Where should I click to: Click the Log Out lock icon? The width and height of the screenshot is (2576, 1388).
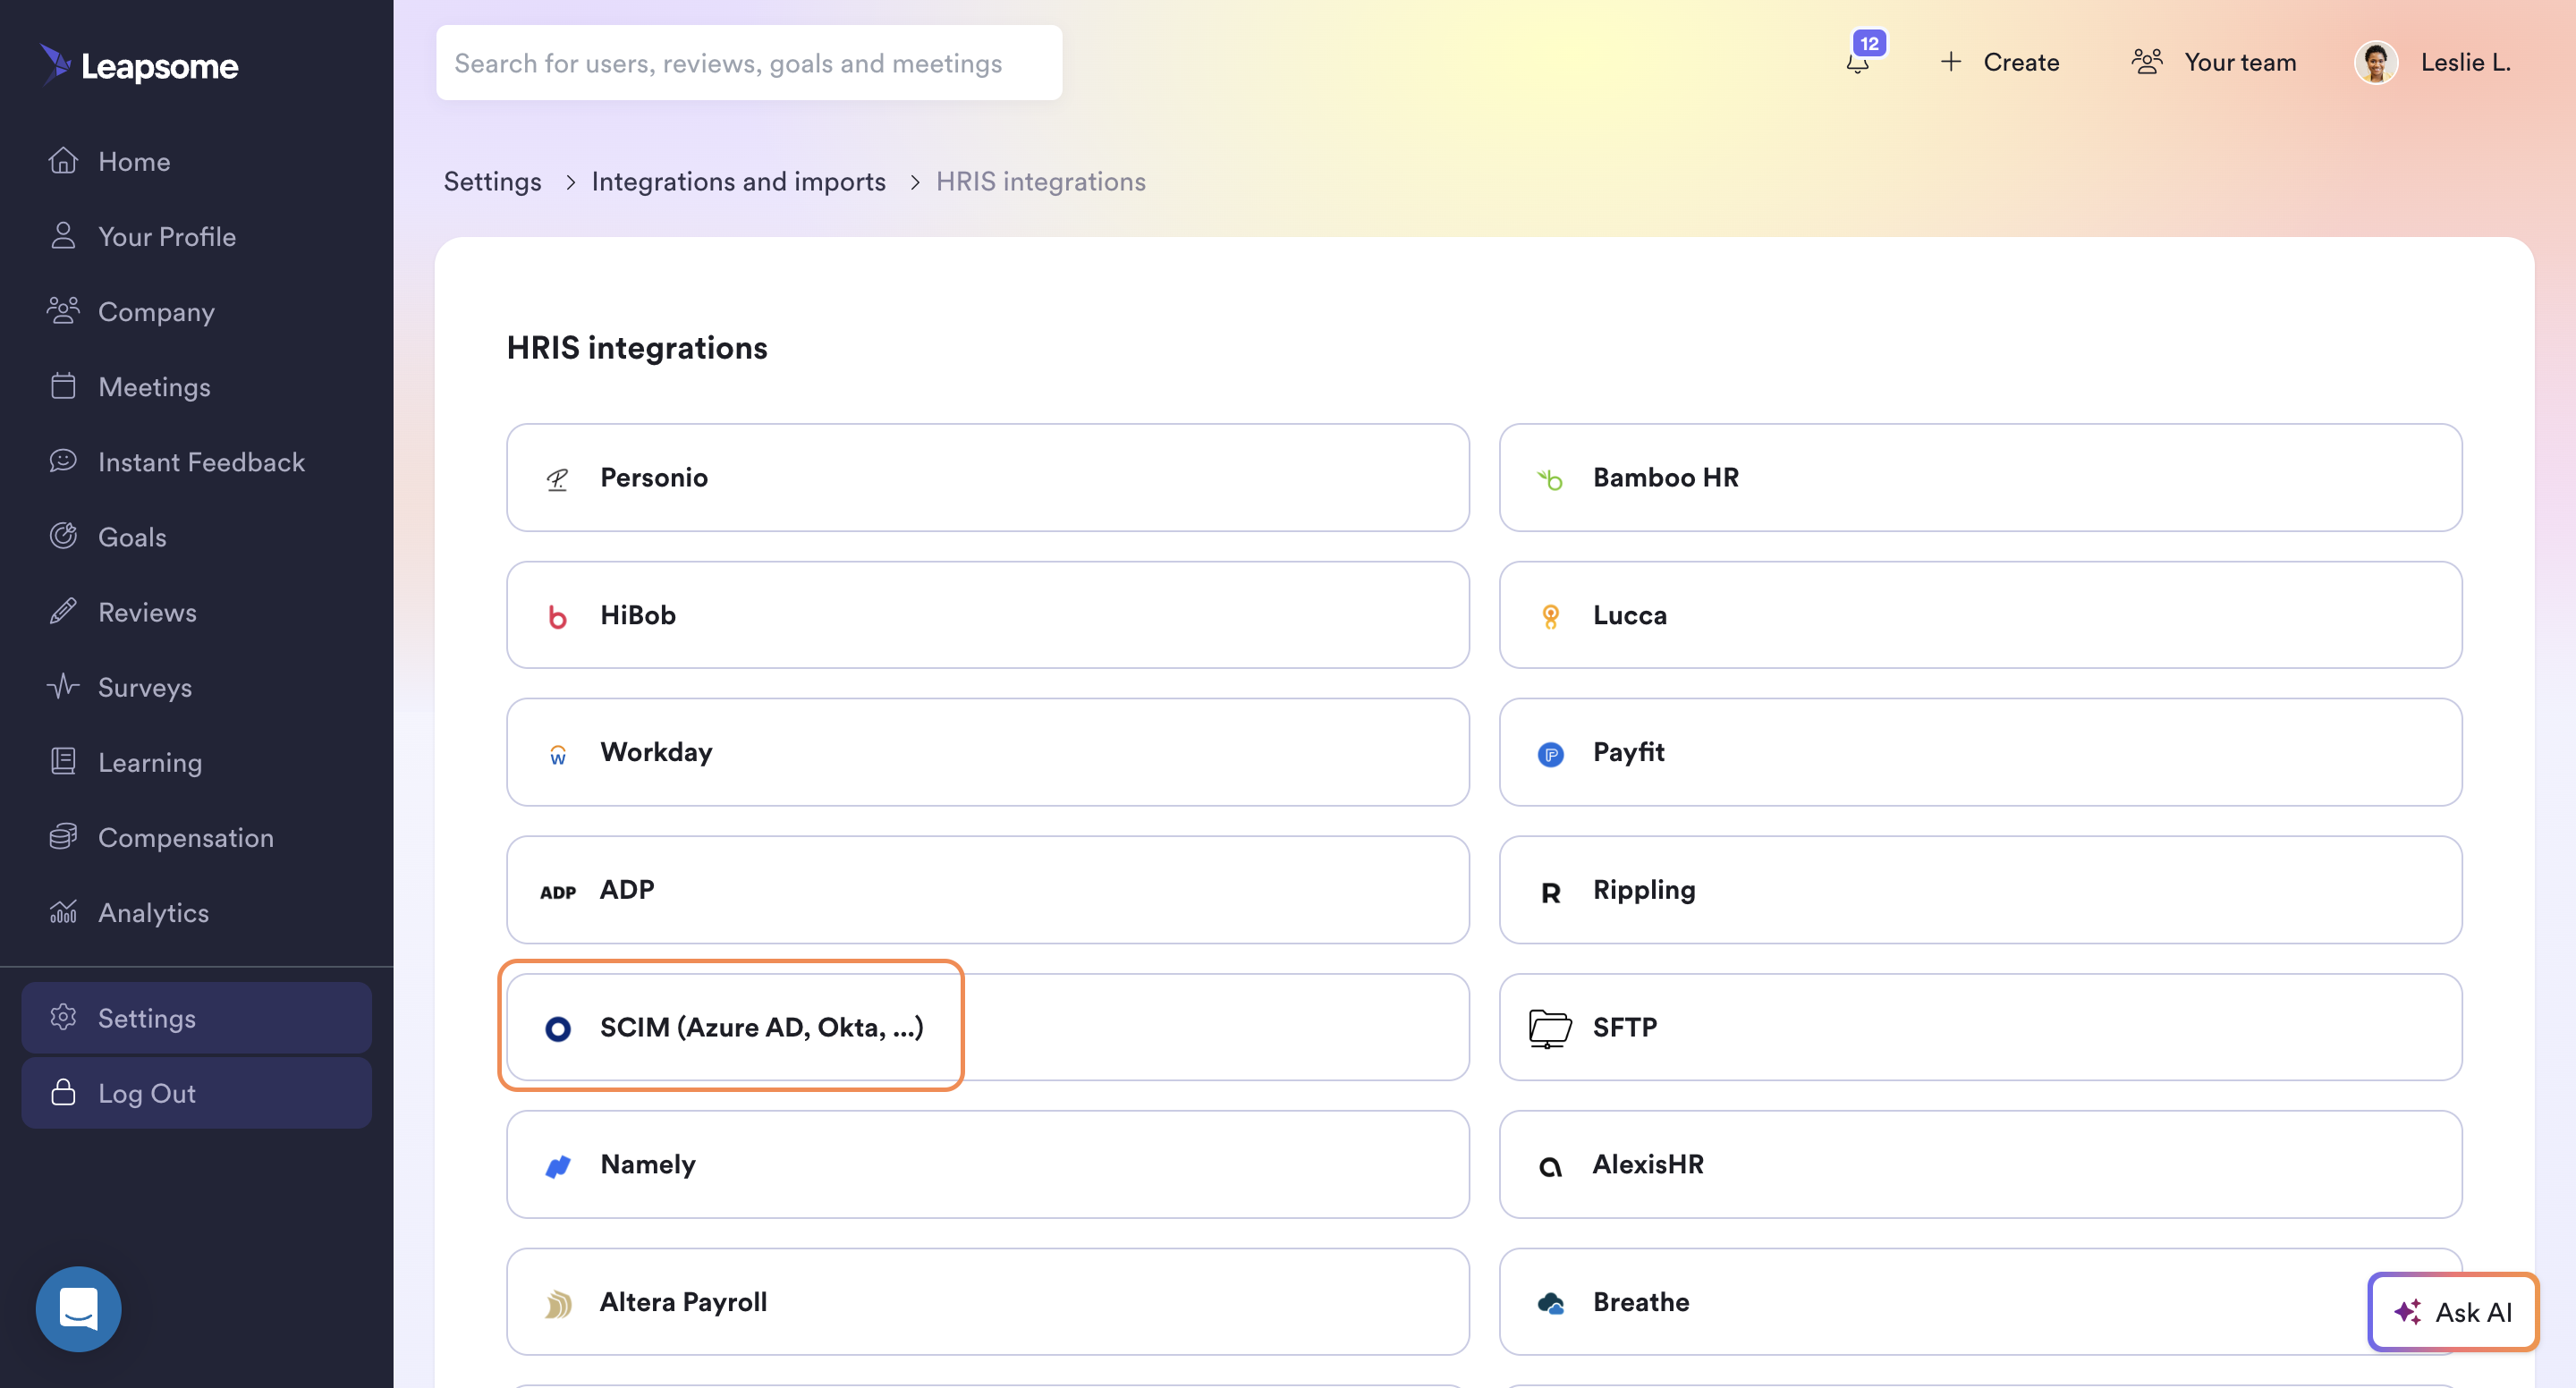[63, 1092]
